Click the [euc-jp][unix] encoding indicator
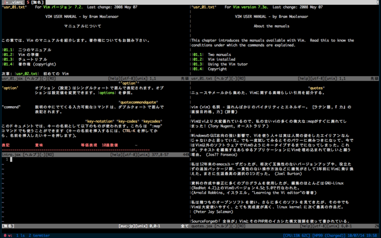The image size is (381, 238). (x=133, y=226)
